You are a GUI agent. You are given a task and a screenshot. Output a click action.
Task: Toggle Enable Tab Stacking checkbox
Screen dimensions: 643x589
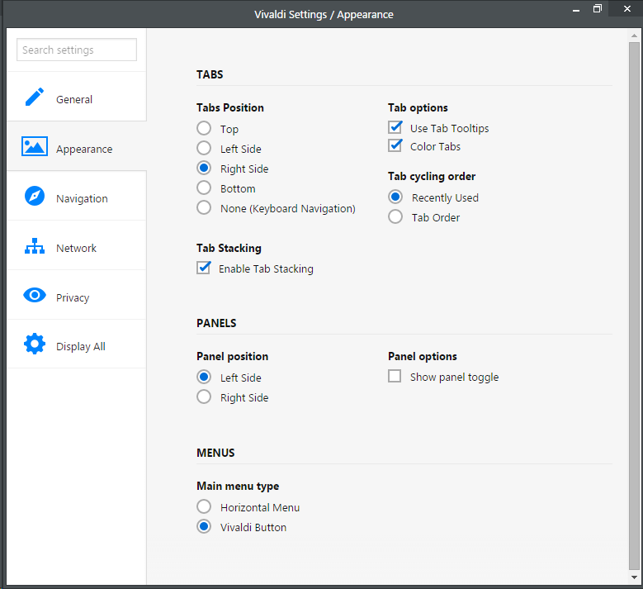click(203, 268)
